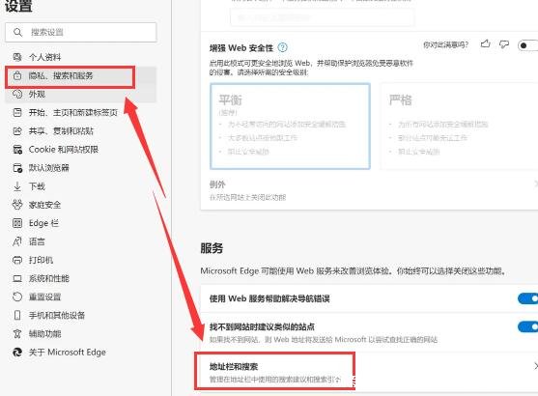Click the 开始、主页和新建标签页 icon
Viewport: 538px width, 396px height.
17,112
